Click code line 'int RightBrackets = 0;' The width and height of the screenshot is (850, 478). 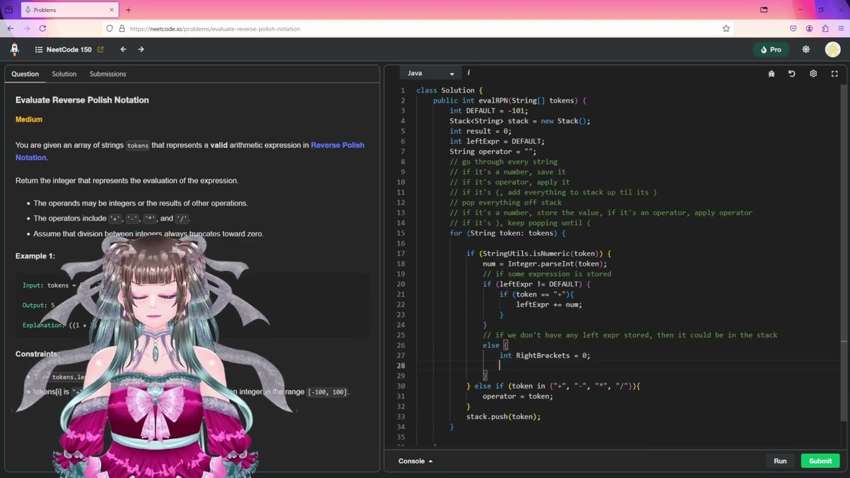coord(545,355)
